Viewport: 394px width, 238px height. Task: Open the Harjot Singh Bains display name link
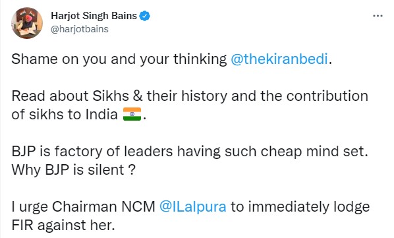pyautogui.click(x=94, y=16)
